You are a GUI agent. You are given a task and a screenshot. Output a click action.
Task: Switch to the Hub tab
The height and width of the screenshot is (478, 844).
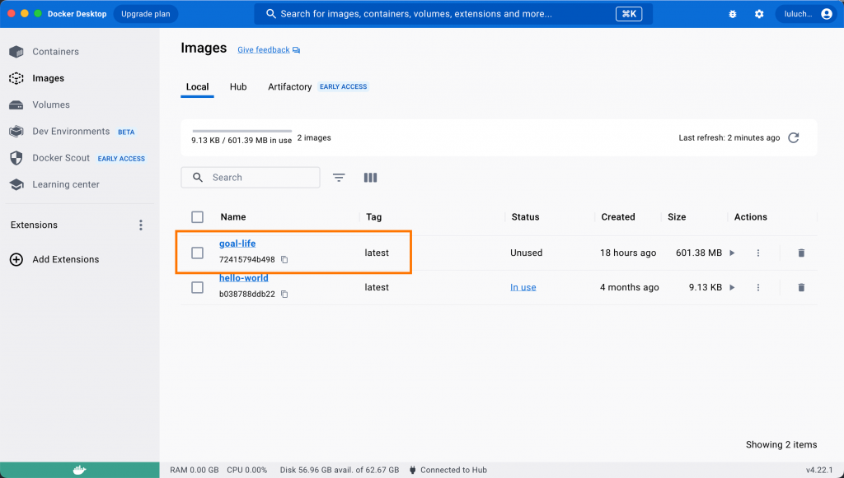click(238, 87)
